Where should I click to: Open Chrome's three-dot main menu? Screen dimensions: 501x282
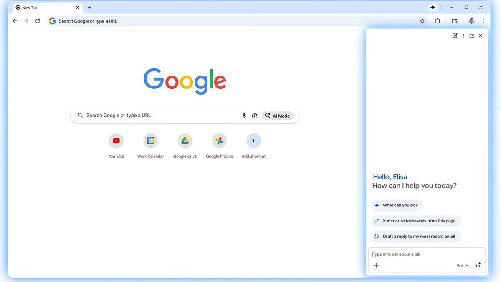483,20
